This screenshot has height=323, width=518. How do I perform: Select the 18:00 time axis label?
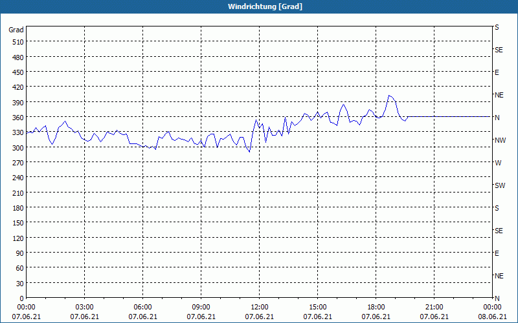pyautogui.click(x=376, y=307)
